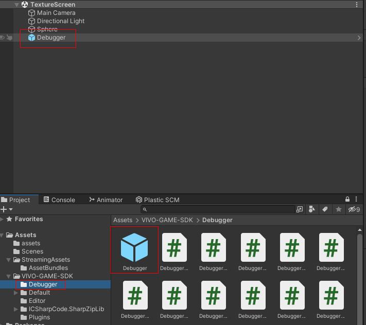Switch to the Console tab
The height and width of the screenshot is (325, 366).
coord(59,200)
